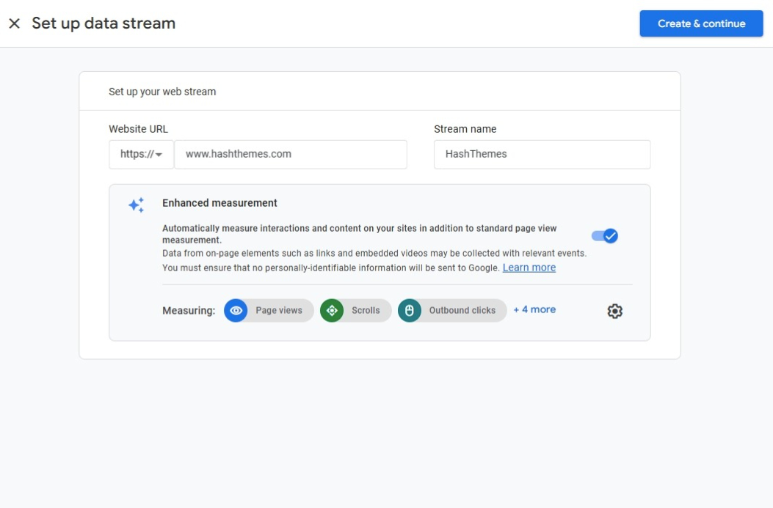773x508 pixels.
Task: Click the Outbound clicks mouse icon
Action: tap(409, 311)
